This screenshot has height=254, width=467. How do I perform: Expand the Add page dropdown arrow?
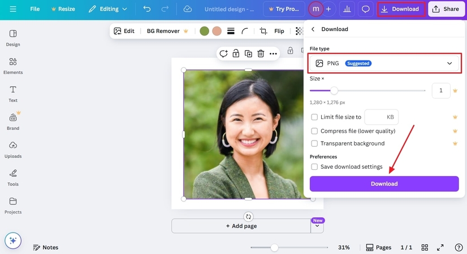317,226
